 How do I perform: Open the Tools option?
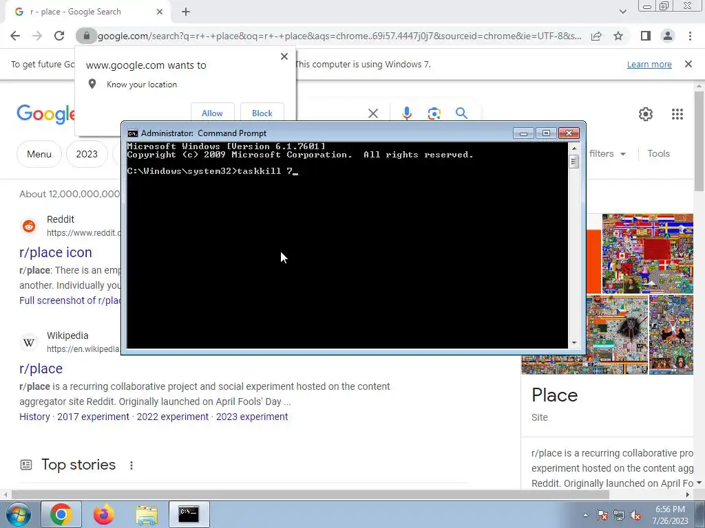[658, 153]
